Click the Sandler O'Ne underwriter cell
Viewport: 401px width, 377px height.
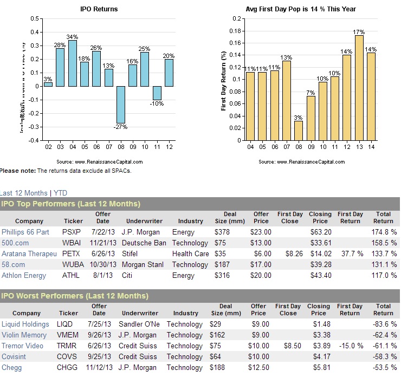point(139,324)
